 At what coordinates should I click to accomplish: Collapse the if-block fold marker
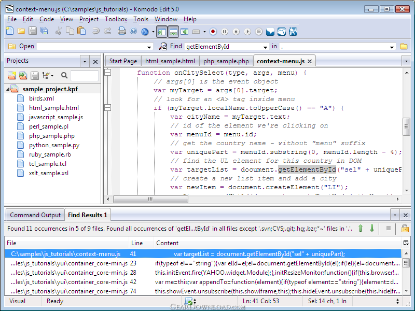(x=107, y=107)
